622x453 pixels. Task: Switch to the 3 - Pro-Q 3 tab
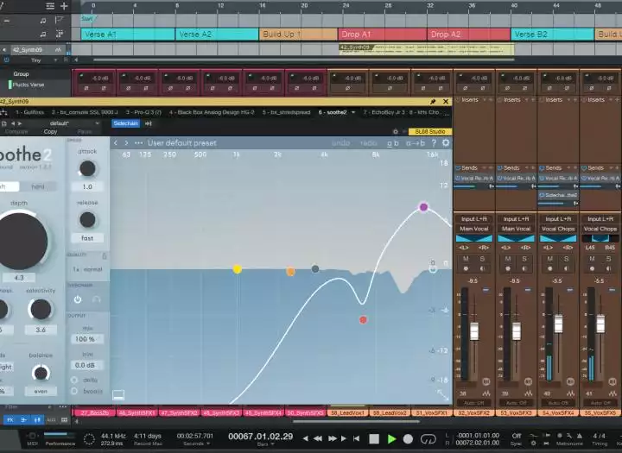coord(143,112)
